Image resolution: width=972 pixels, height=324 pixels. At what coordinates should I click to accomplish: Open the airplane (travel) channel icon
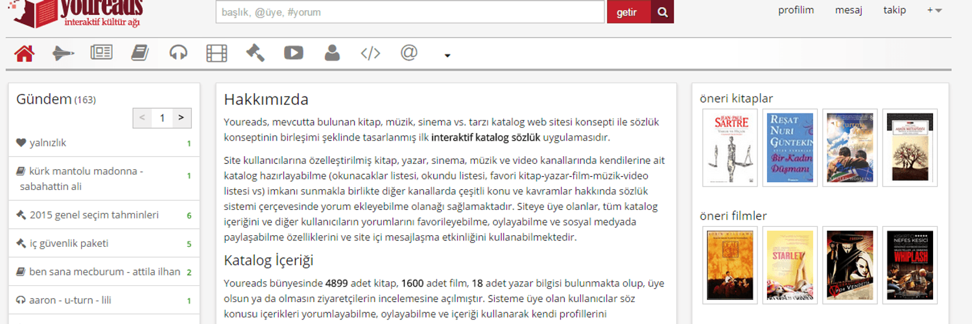click(x=63, y=53)
